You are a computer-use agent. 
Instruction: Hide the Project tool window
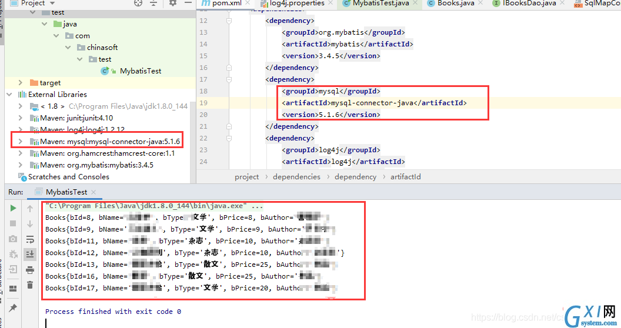[x=188, y=3]
